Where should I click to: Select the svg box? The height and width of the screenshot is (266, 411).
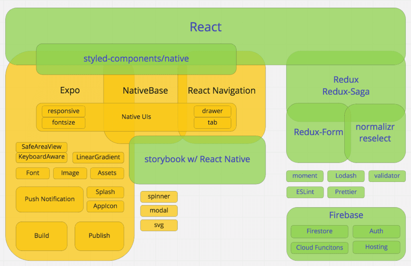tap(159, 225)
